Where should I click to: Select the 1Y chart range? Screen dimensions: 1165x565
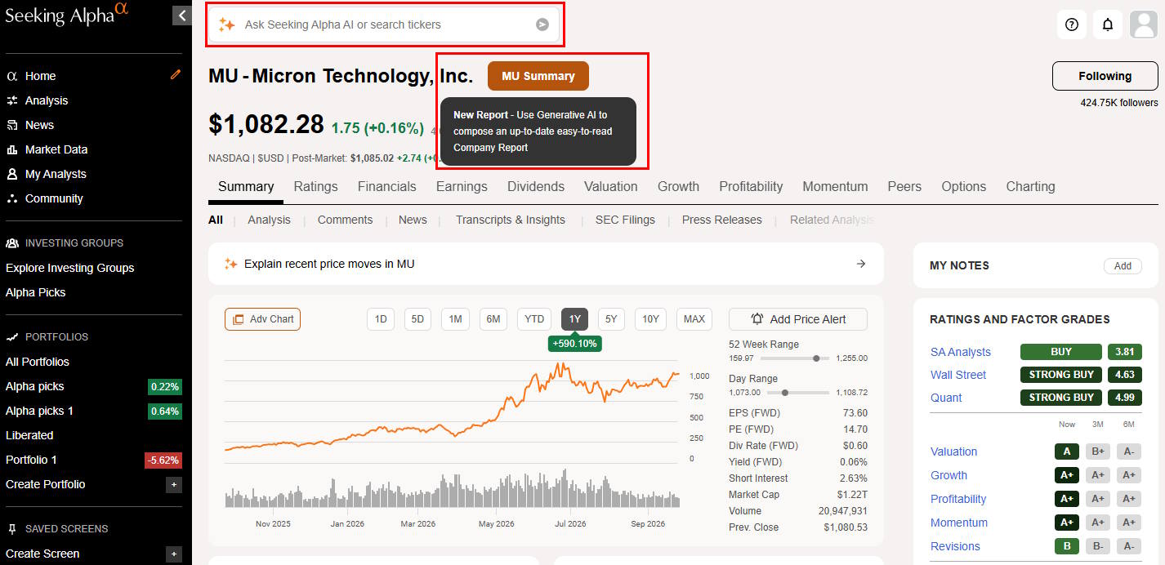[574, 319]
